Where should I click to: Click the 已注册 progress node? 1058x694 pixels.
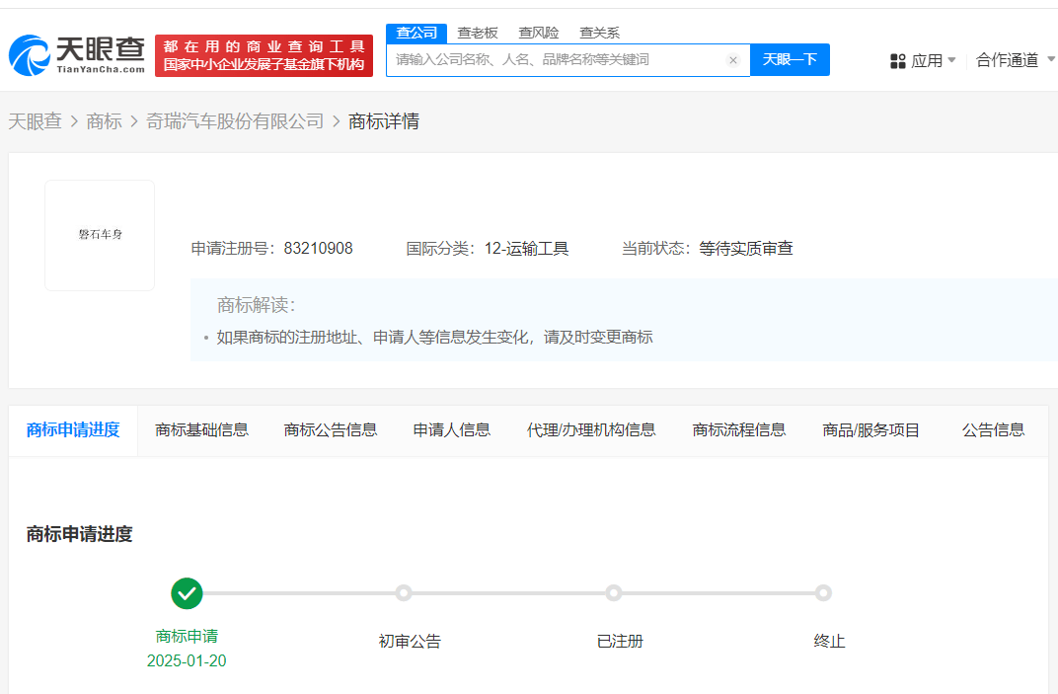click(x=613, y=593)
